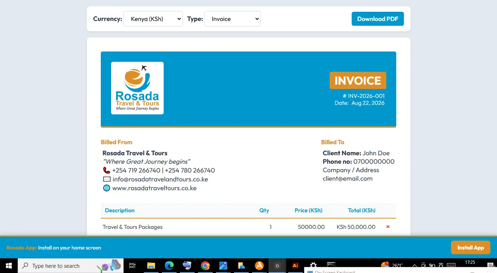Click the Qty column header

(x=264, y=210)
